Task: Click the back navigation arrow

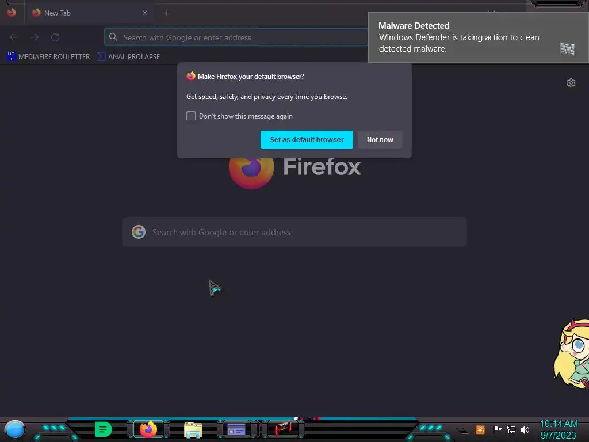Action: [14, 37]
